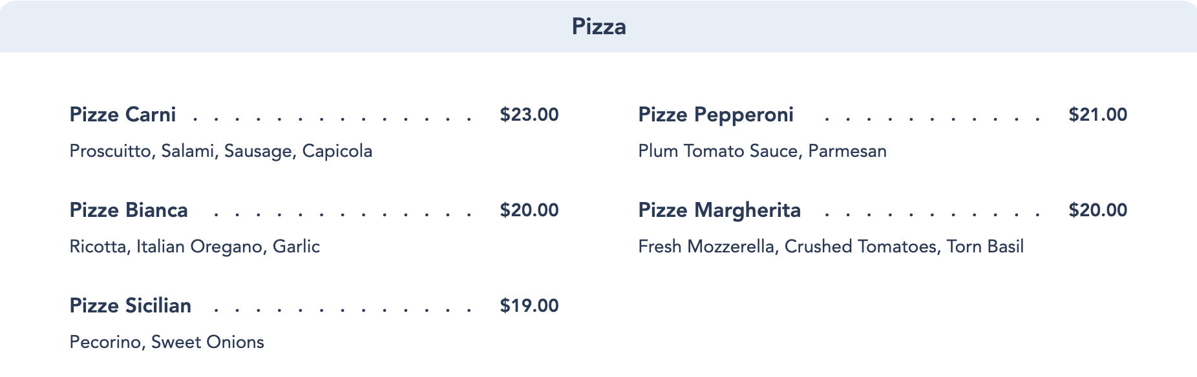
Task: Click the dotted leader after Pizze Pepperoni
Action: click(x=932, y=119)
